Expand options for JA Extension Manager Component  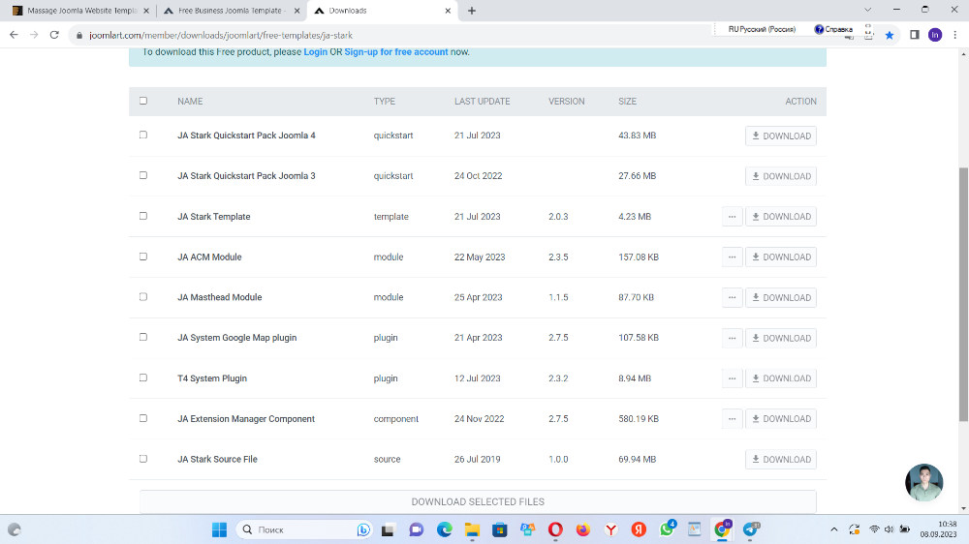(733, 419)
